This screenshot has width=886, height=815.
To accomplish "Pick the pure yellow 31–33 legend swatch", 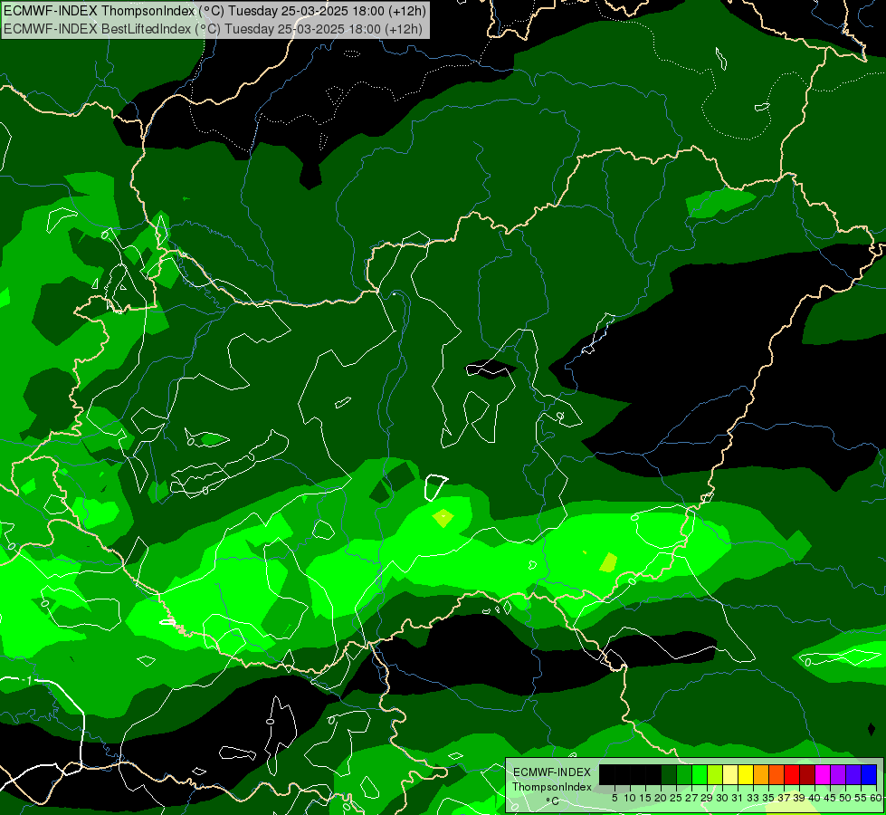I will [x=746, y=774].
